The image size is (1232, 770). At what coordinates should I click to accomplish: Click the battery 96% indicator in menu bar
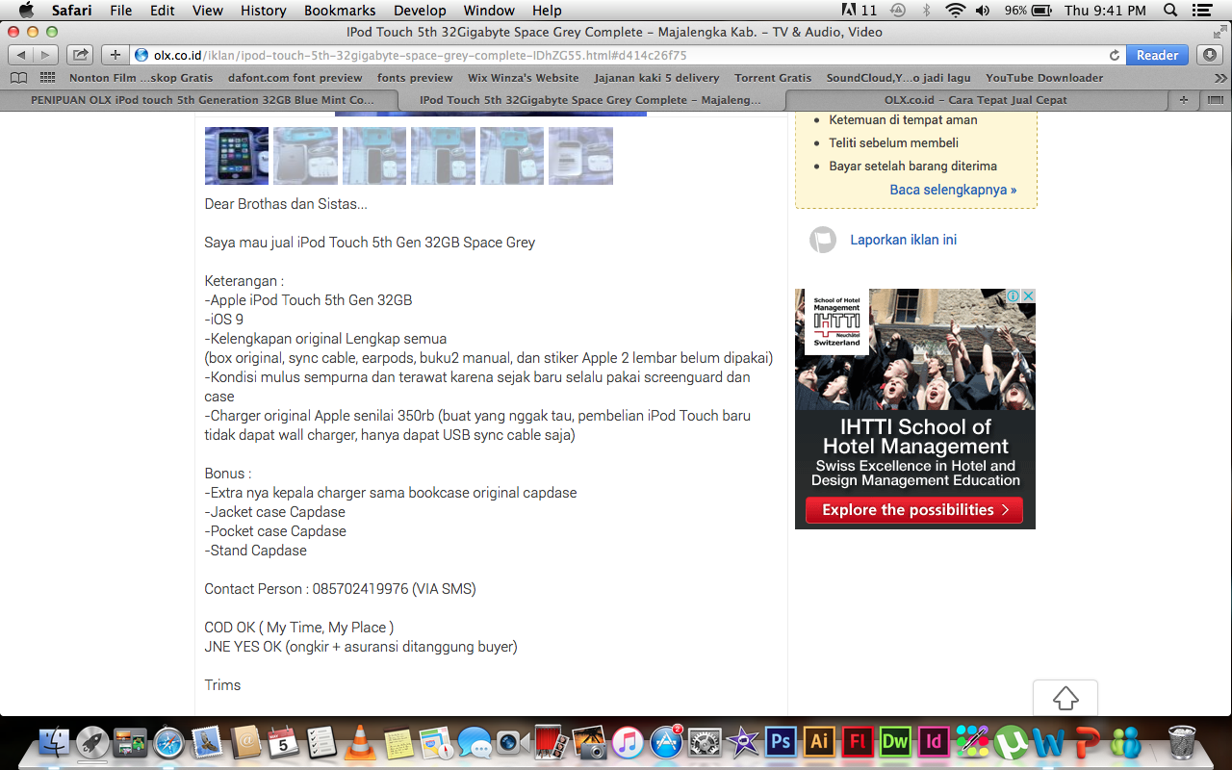tap(1028, 11)
